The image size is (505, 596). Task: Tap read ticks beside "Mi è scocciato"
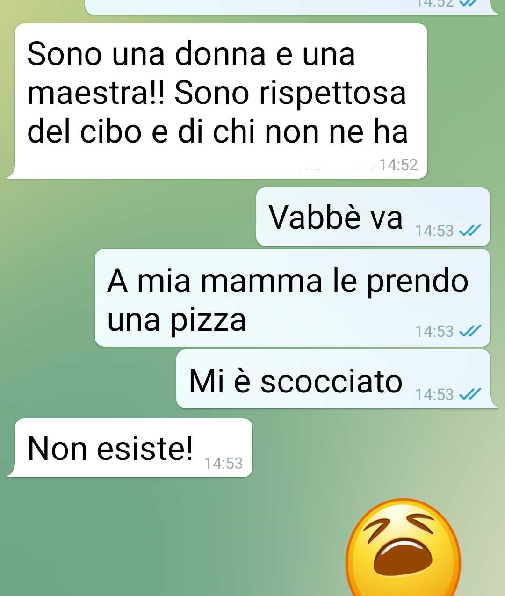(470, 394)
